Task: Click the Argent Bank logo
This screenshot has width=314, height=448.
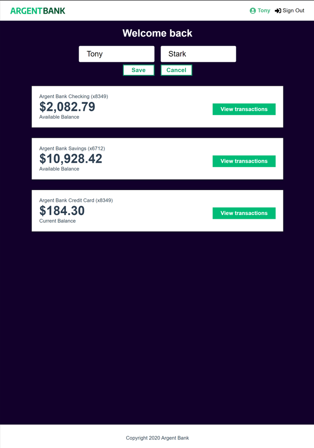Action: [38, 11]
